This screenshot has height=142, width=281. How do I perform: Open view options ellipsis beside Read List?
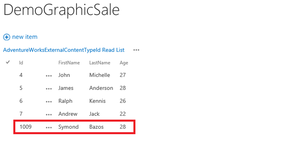136,50
